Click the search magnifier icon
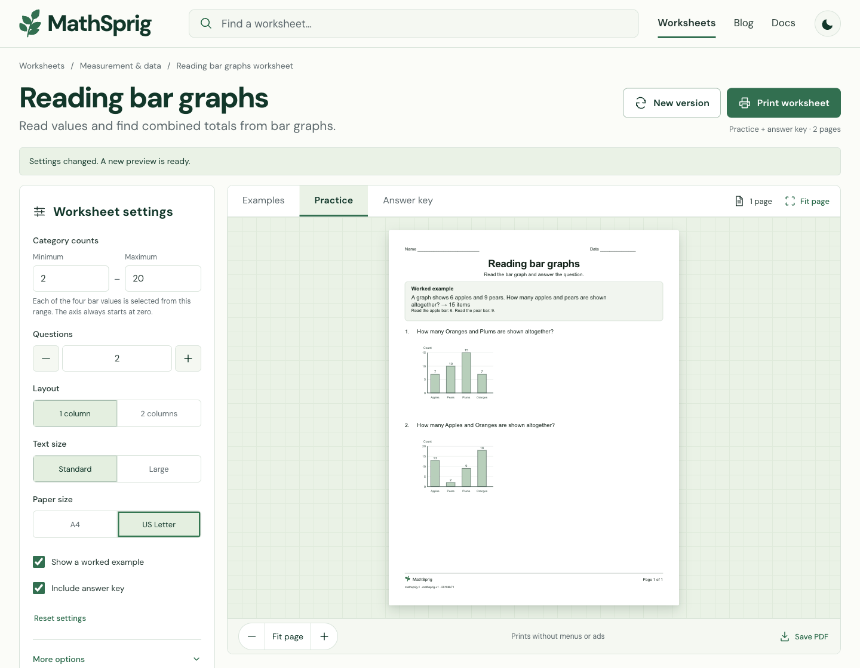Viewport: 860px width, 668px height. (x=206, y=23)
